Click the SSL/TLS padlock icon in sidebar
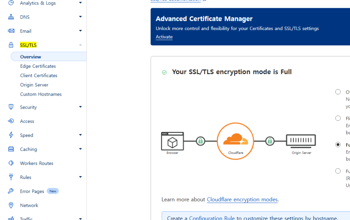The width and height of the screenshot is (350, 220). click(x=11, y=45)
